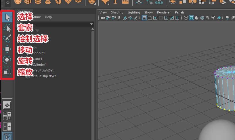Activate the Scale tool
Screen dimensions: 235x140
7,70
